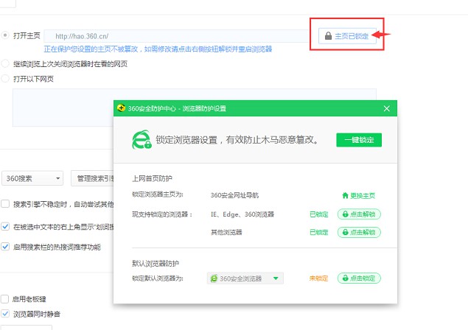Viewport: 468px width, 330px height.
Task: Click the green 一键锁定 button
Action: (359, 140)
